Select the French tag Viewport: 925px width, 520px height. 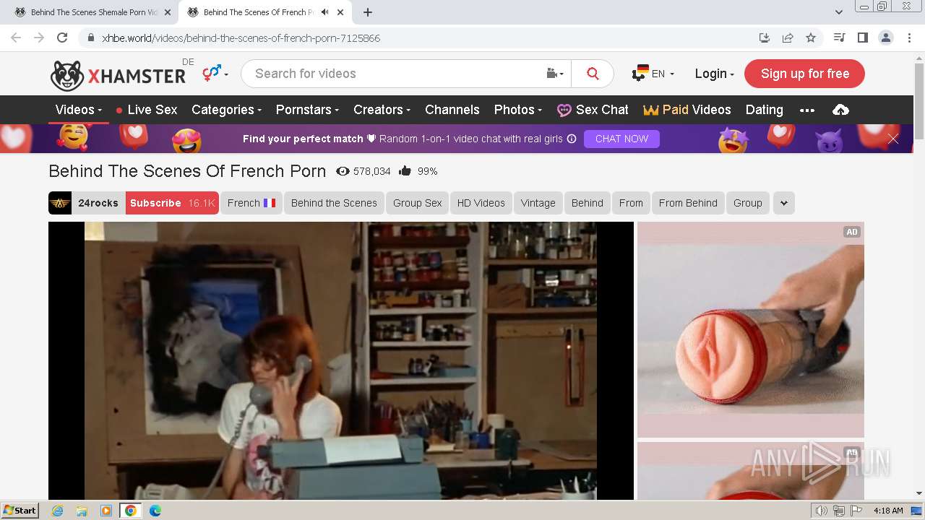point(251,203)
